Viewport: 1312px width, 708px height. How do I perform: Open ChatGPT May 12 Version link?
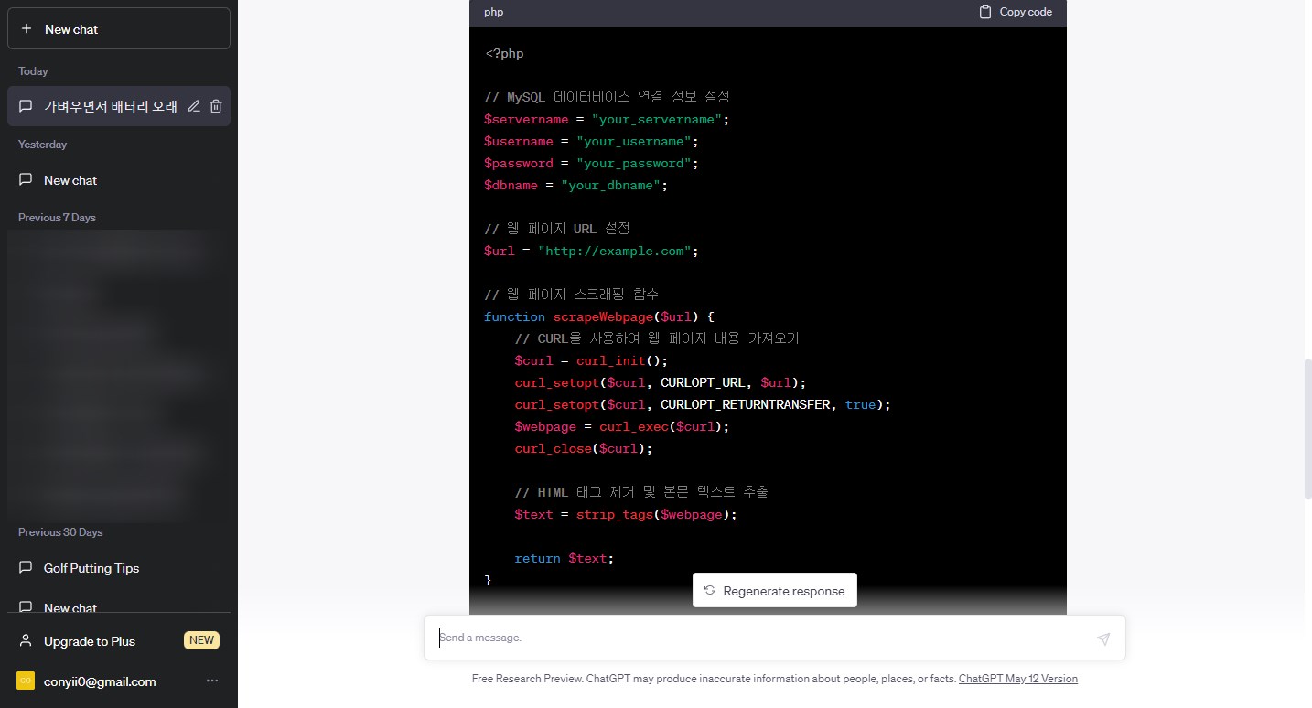1018,679
